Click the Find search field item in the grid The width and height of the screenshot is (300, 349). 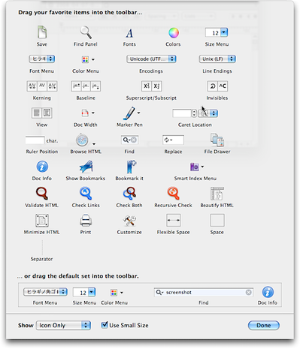pyautogui.click(x=129, y=140)
